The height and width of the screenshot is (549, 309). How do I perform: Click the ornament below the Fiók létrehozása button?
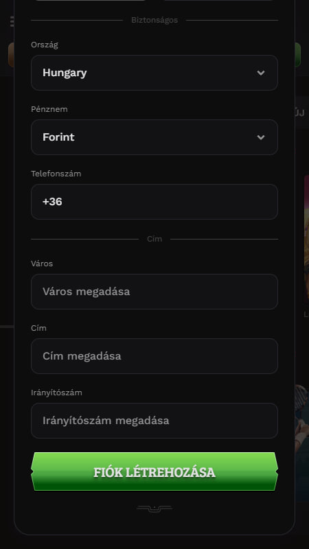click(154, 509)
